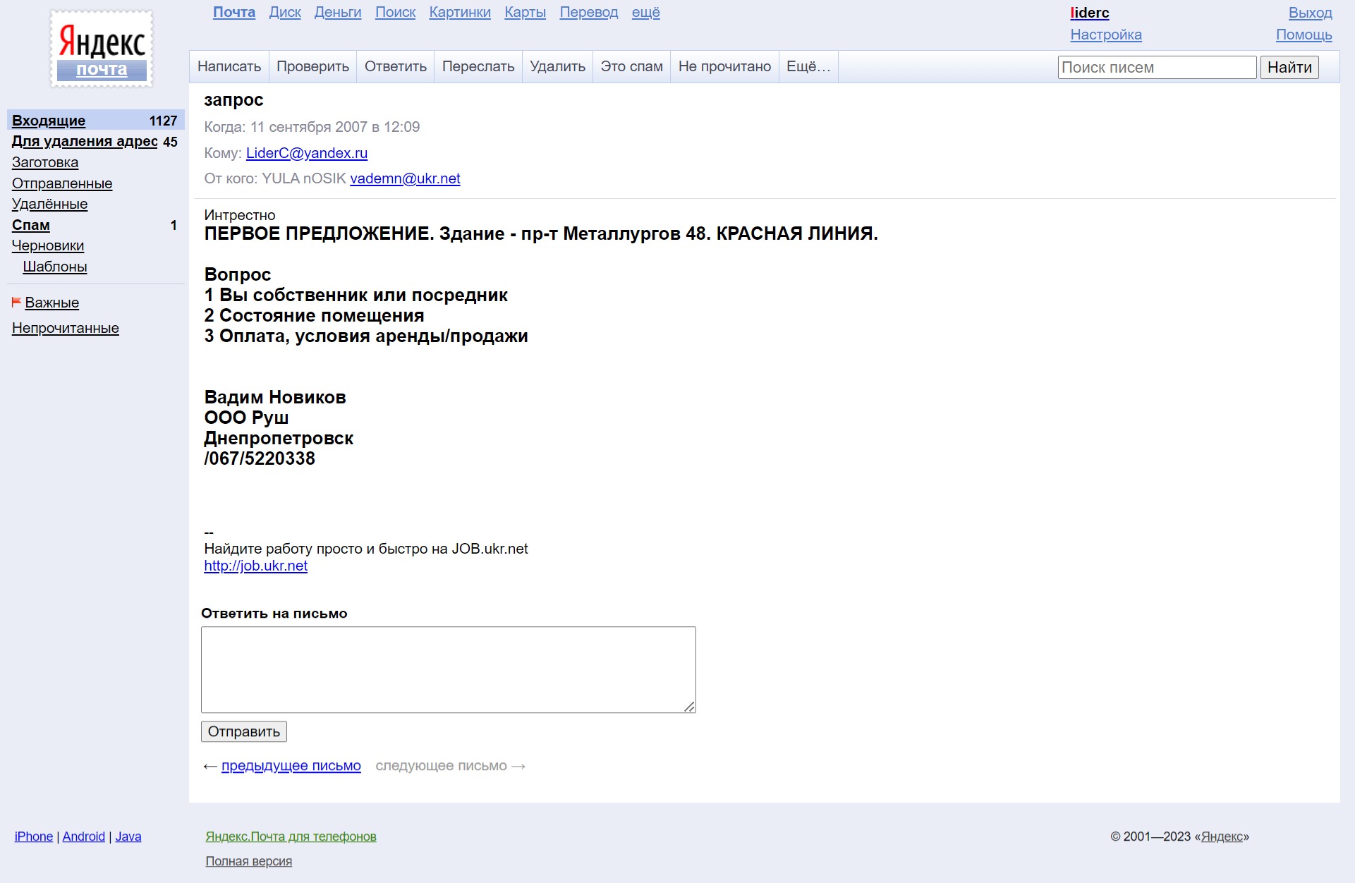Go to the Диск service
Image resolution: width=1355 pixels, height=883 pixels.
click(285, 12)
